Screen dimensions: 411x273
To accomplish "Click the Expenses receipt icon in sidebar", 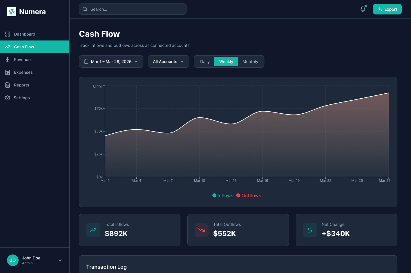I will point(8,72).
